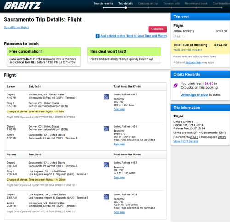Open the baggage fees link

tap(194, 62)
